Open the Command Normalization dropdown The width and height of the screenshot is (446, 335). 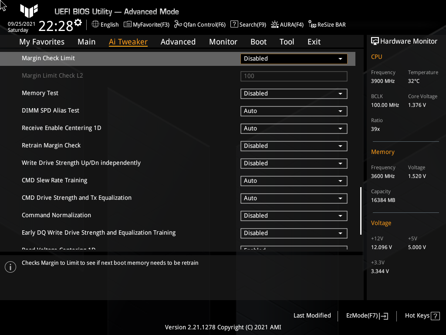294,215
